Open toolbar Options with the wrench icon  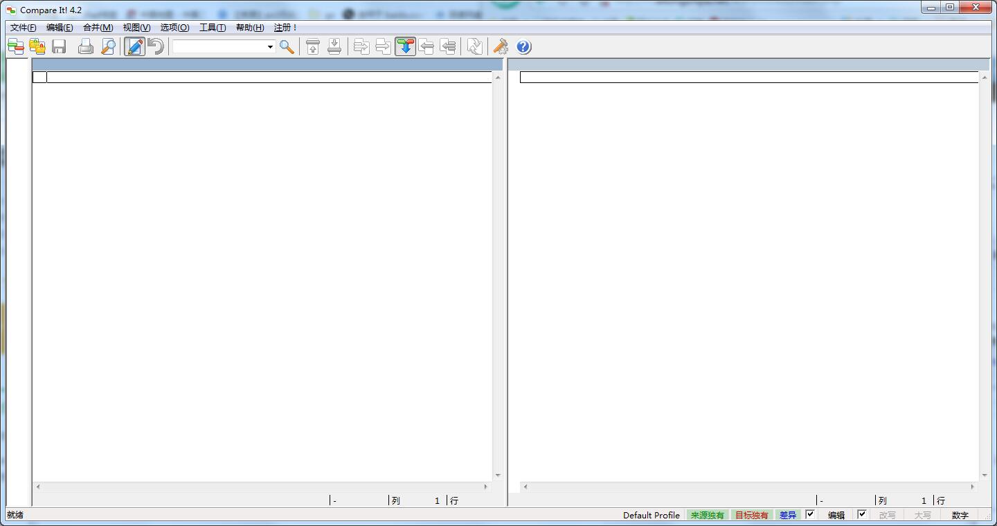(x=501, y=46)
